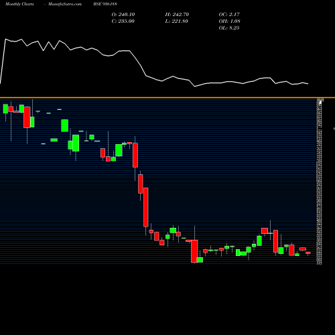Click the open price 'O: 240.10'
The height and width of the screenshot is (335, 335).
pyautogui.click(x=123, y=15)
